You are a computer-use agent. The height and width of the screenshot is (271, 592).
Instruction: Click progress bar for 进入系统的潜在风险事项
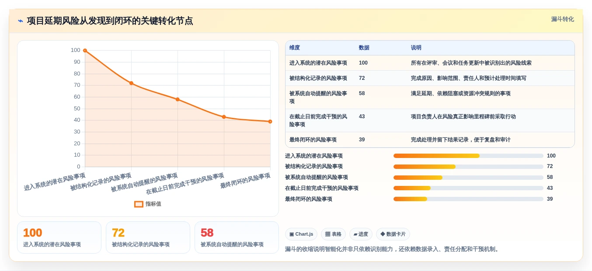tap(468, 156)
